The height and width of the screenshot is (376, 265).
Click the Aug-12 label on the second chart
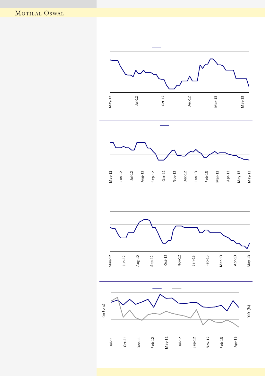pos(142,177)
